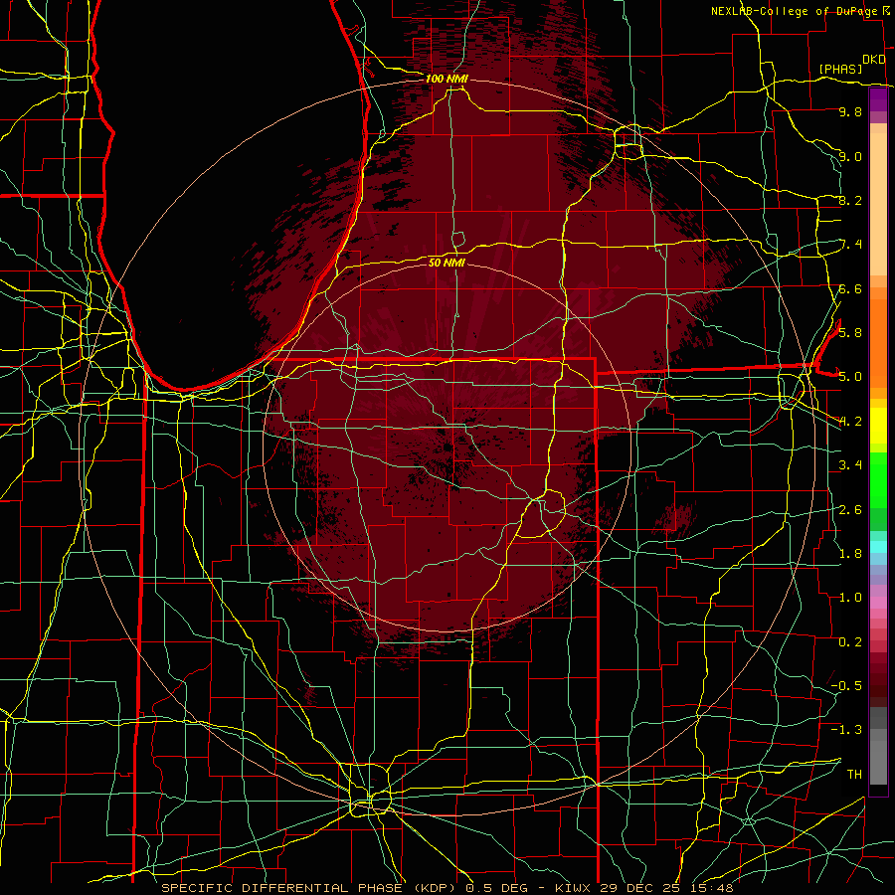Click the 3.4 value on the color scale
Screen dimensions: 895x895
850,465
